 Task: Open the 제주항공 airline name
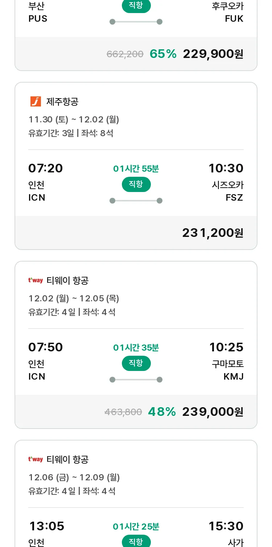click(62, 102)
